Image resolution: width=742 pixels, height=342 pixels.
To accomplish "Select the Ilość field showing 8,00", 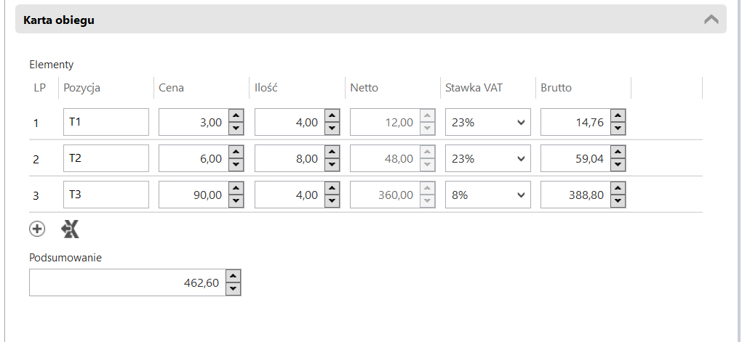I will [x=289, y=159].
